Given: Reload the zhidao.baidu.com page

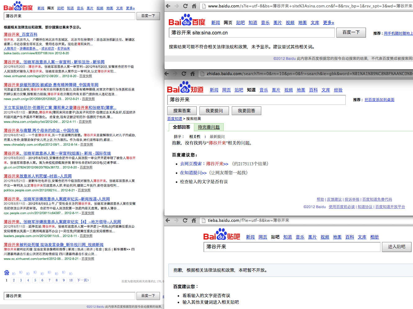Looking at the screenshot, I should pos(184,74).
